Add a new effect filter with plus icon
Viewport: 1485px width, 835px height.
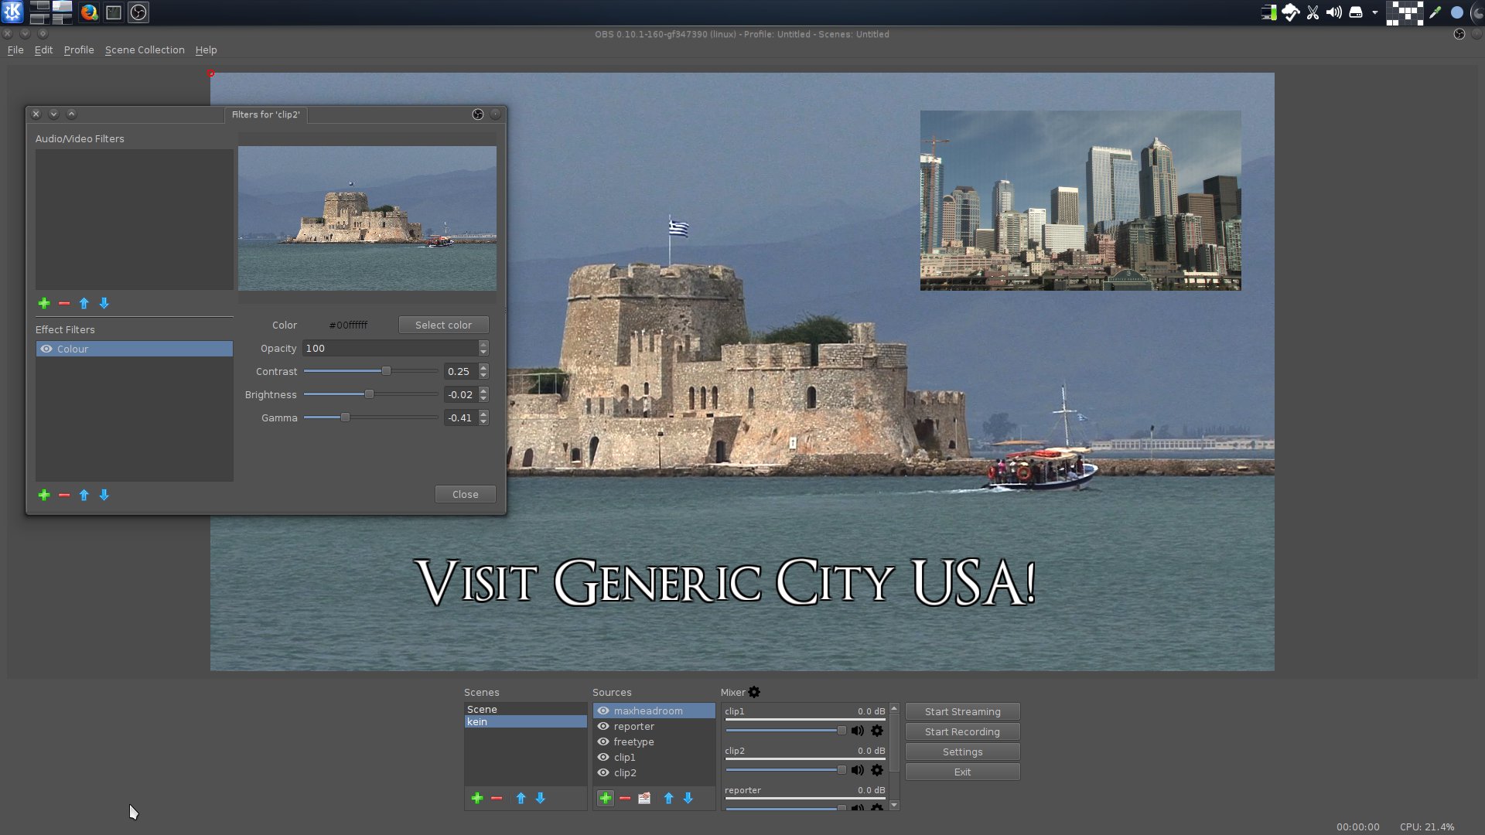click(44, 495)
